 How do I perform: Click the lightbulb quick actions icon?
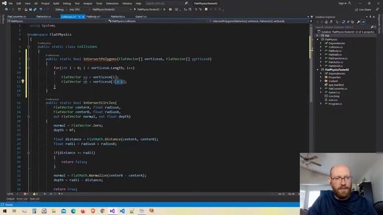tap(23, 81)
